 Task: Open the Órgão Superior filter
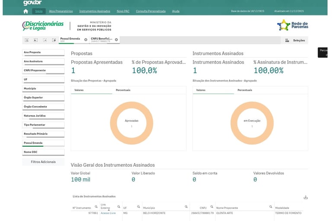pyautogui.click(x=43, y=98)
